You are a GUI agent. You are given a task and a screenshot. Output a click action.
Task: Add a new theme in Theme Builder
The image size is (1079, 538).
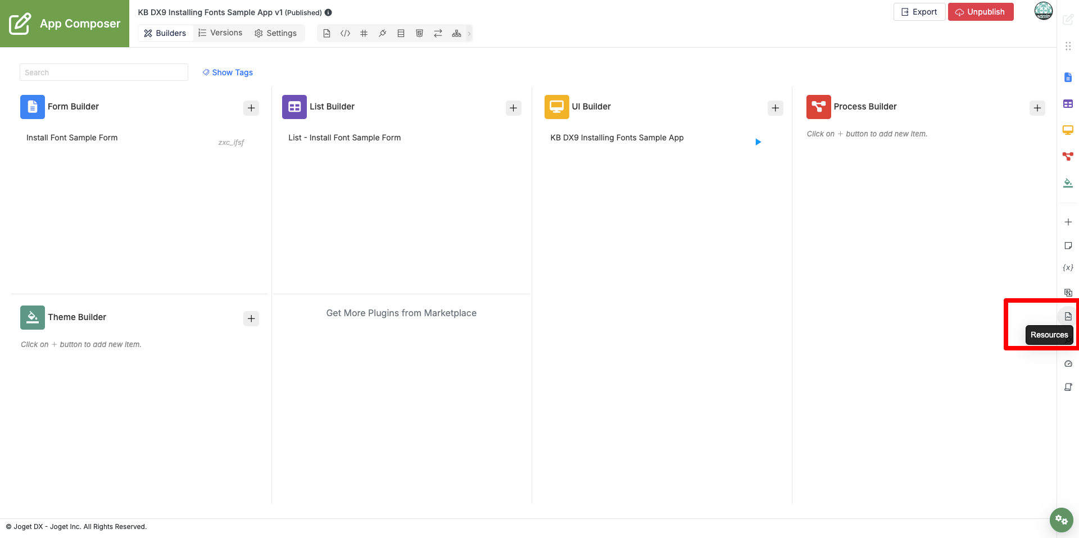251,318
